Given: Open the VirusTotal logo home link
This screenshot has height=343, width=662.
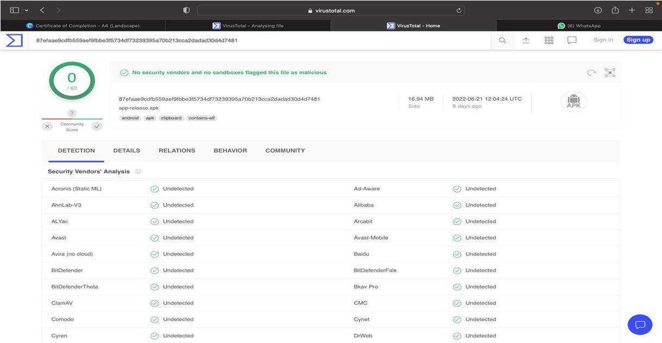Looking at the screenshot, I should (14, 40).
